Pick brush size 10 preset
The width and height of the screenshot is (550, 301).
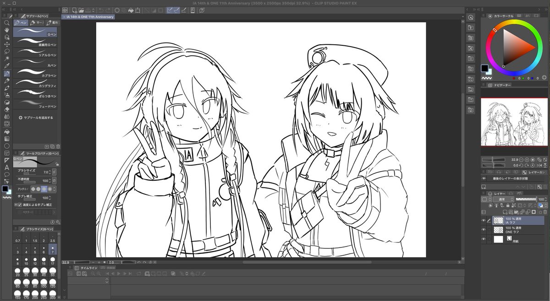click(26, 261)
